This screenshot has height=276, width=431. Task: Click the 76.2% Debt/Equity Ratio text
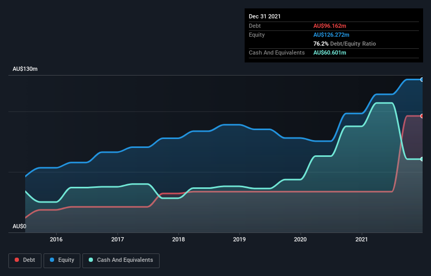(x=344, y=44)
